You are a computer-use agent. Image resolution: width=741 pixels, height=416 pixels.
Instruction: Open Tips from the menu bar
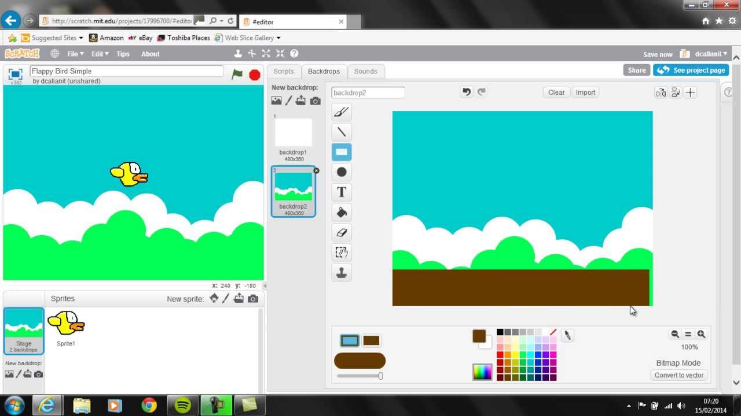123,54
